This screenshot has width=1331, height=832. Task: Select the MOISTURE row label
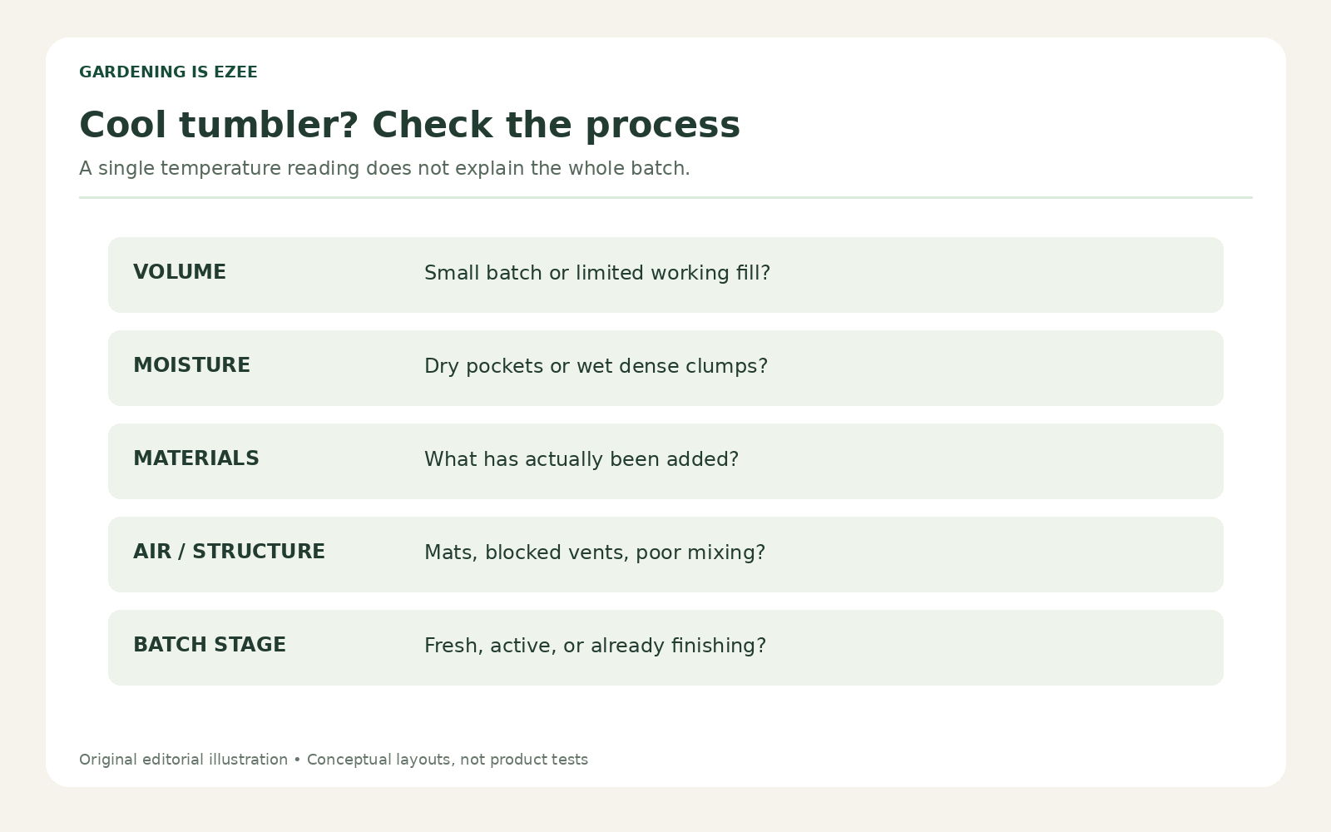tap(191, 365)
